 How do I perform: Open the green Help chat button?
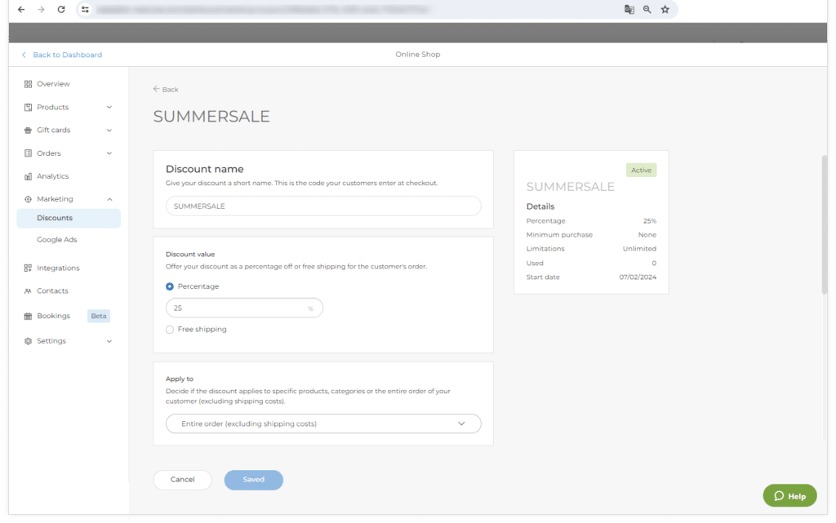pyautogui.click(x=789, y=496)
